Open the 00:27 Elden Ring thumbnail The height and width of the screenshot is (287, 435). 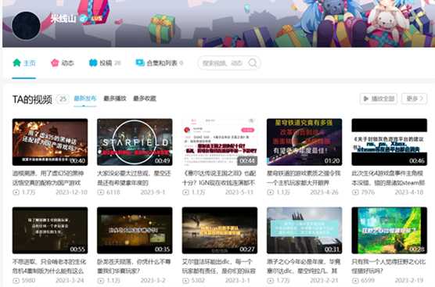click(219, 230)
